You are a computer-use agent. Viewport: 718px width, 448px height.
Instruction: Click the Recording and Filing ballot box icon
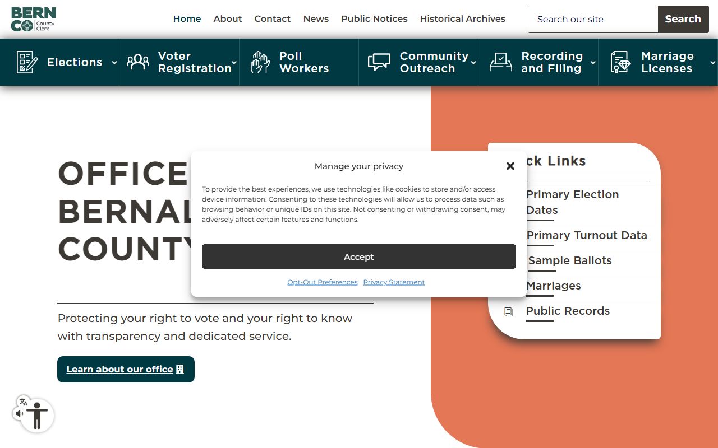pyautogui.click(x=501, y=62)
